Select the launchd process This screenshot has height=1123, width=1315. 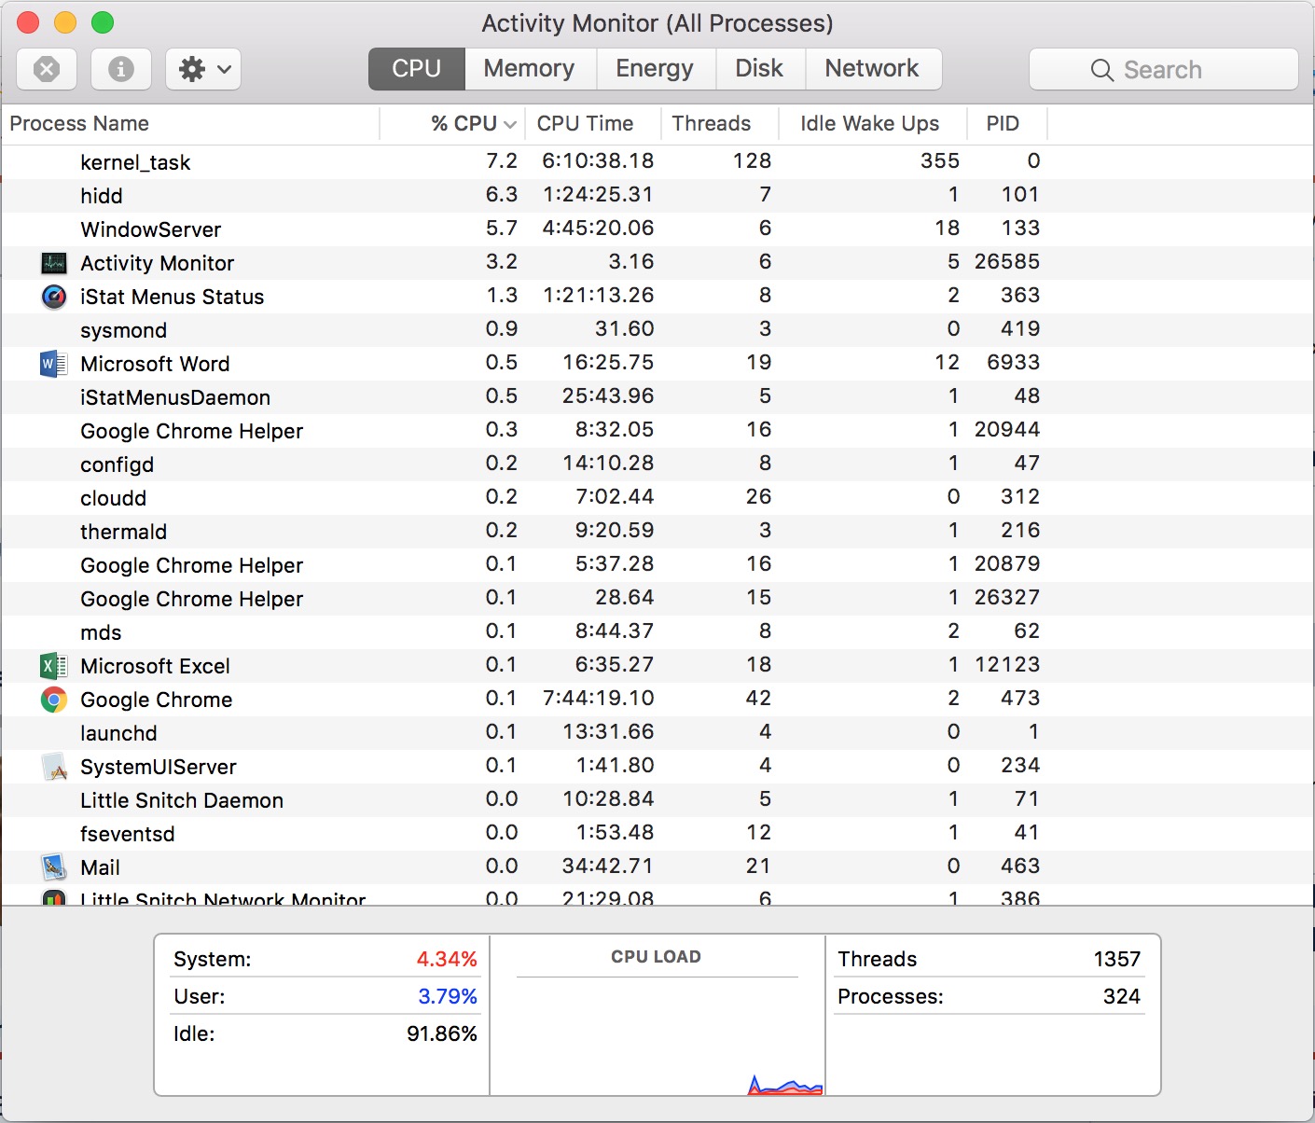click(657, 733)
